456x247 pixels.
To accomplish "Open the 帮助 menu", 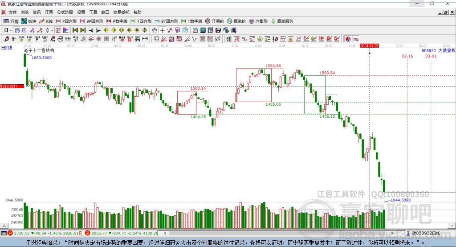I will (x=137, y=12).
